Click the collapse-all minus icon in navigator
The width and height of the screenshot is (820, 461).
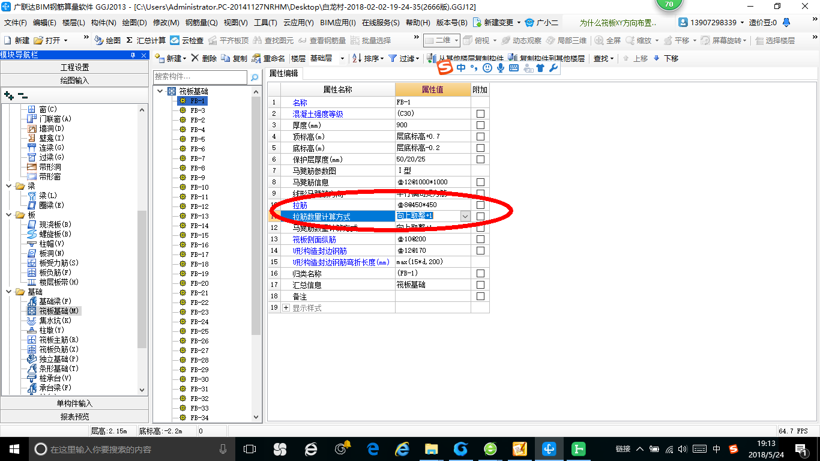pos(23,95)
